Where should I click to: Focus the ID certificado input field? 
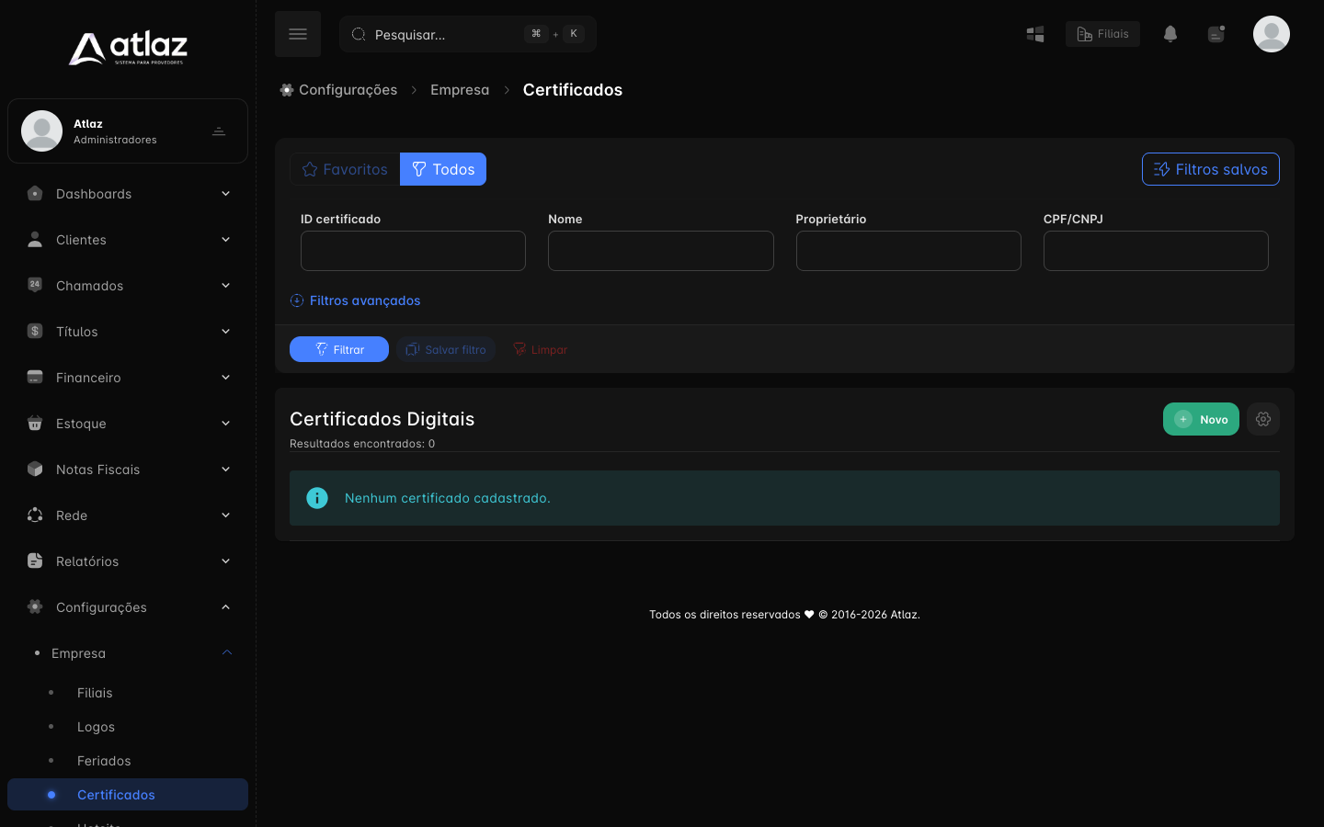tap(413, 251)
